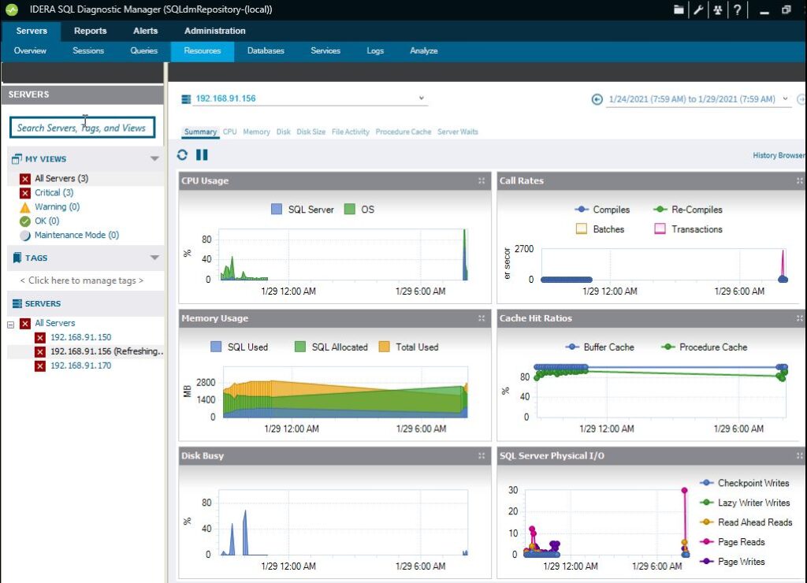The width and height of the screenshot is (807, 583).
Task: Click the manage tags link
Action: tap(82, 280)
